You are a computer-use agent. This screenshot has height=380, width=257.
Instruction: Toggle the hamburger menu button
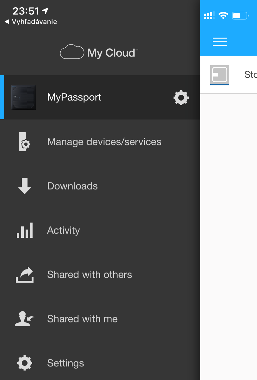pos(220,42)
